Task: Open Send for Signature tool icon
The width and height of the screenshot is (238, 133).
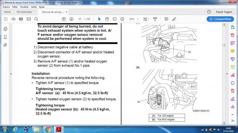Action: point(233,107)
